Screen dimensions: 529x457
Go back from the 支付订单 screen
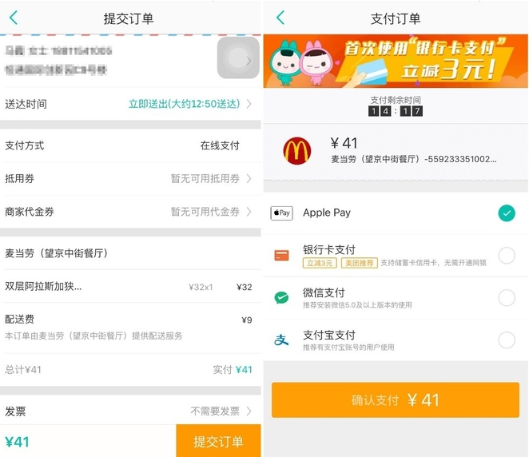(280, 18)
